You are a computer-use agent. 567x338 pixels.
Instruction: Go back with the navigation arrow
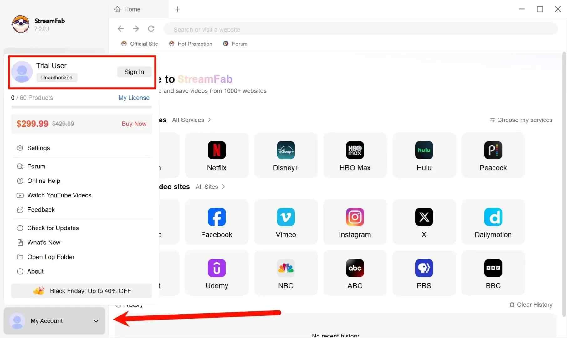click(x=120, y=29)
